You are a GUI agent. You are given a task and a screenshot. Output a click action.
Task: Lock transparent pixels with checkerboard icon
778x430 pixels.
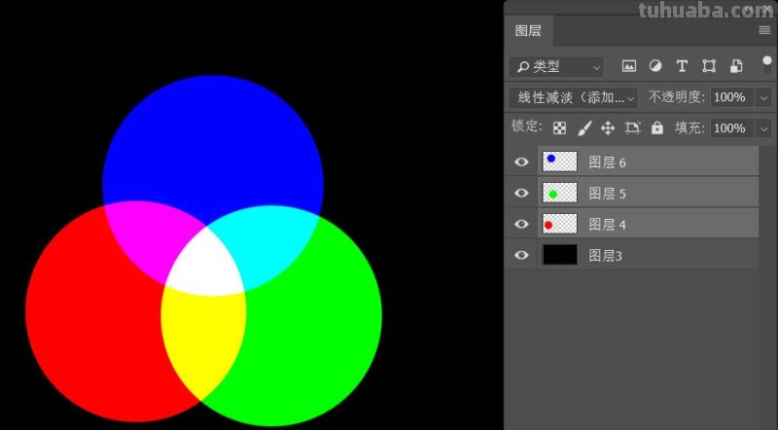(x=559, y=127)
